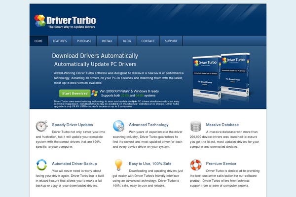Click the stopwatch icon beside Speedy Driver Updates

[x=41, y=126]
